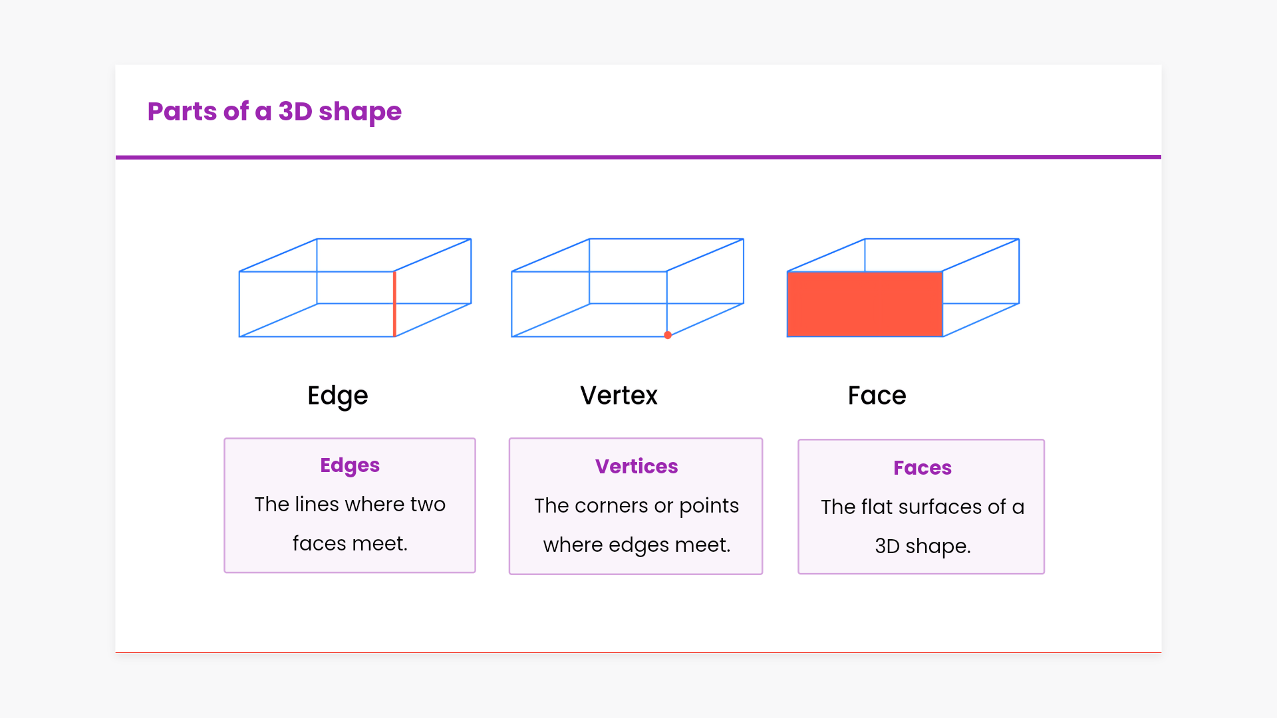Image resolution: width=1277 pixels, height=718 pixels.
Task: Click the Vertex cuboid wireframe diagram
Action: (x=627, y=288)
